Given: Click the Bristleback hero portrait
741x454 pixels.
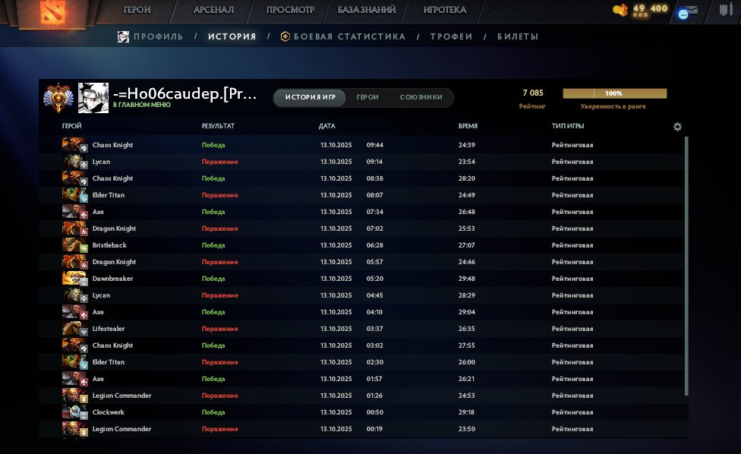Looking at the screenshot, I should pyautogui.click(x=75, y=245).
